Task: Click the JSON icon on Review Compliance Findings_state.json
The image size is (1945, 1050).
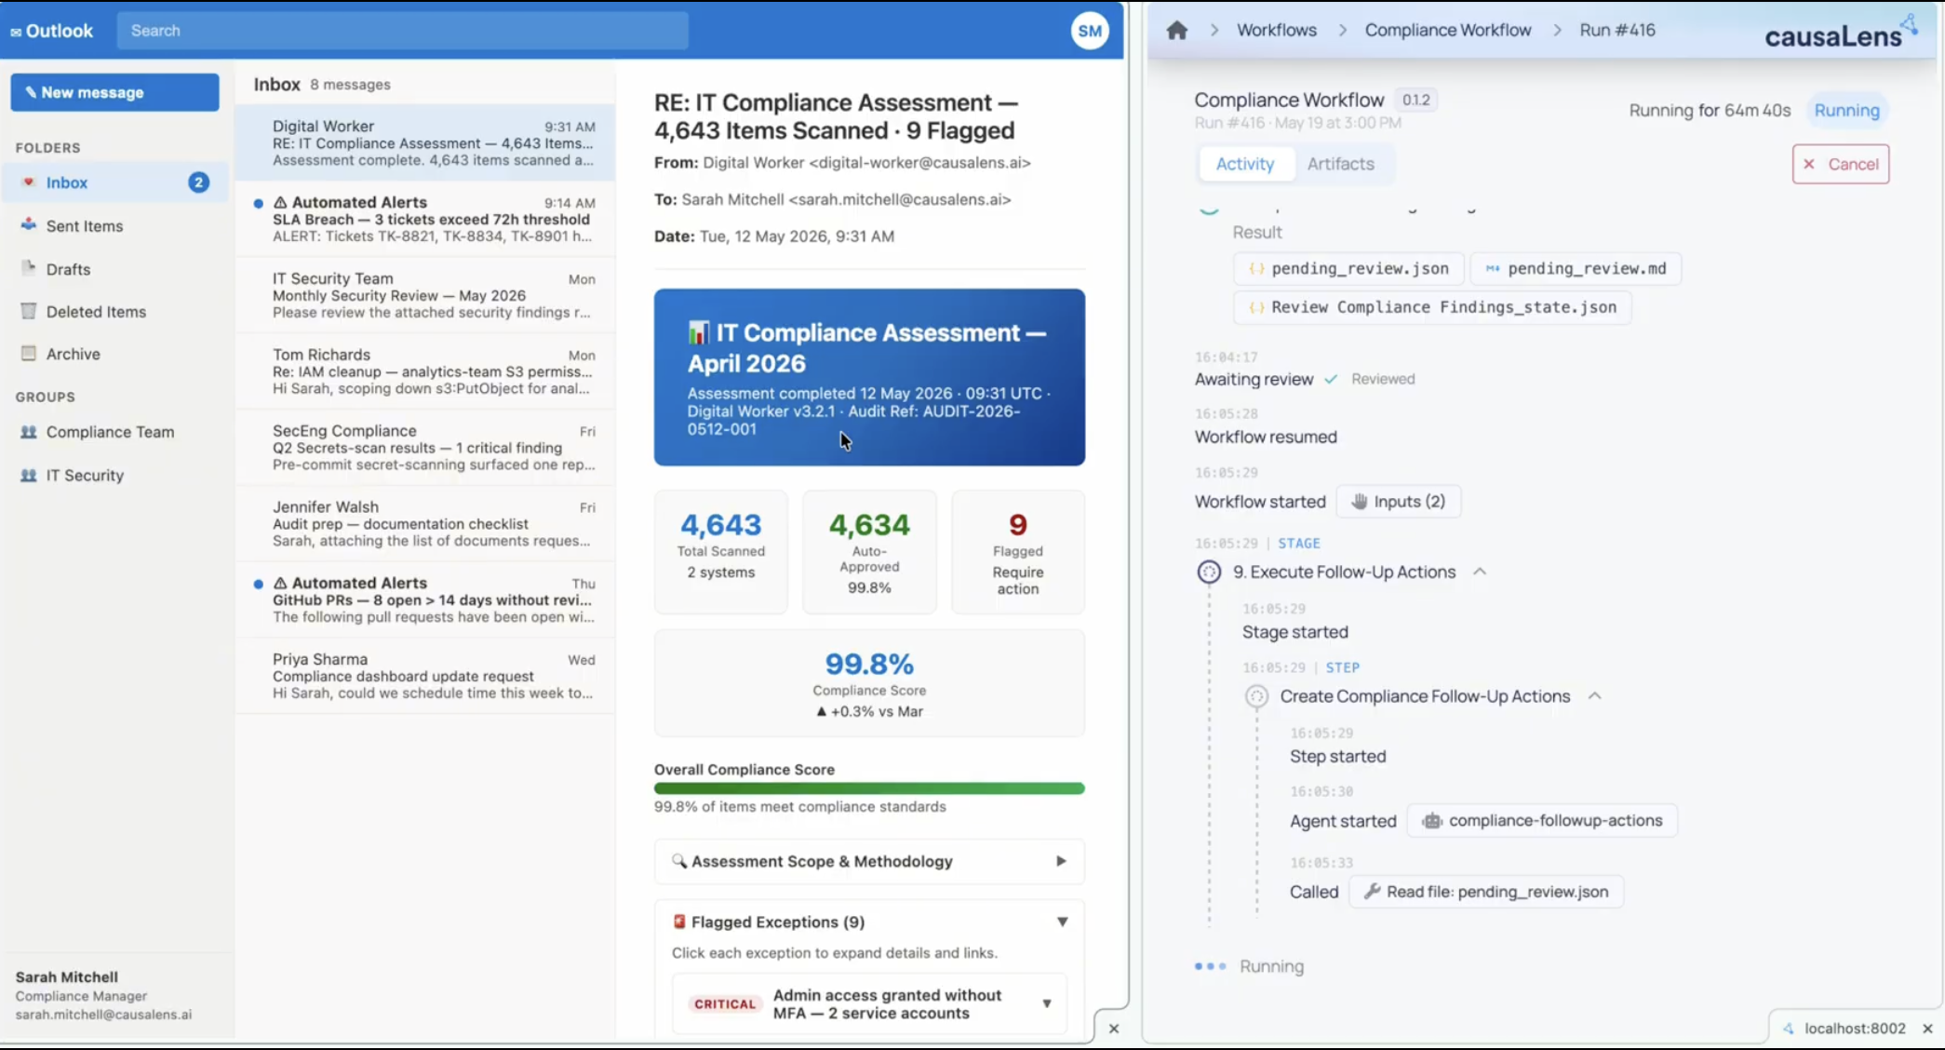Action: 1256,307
